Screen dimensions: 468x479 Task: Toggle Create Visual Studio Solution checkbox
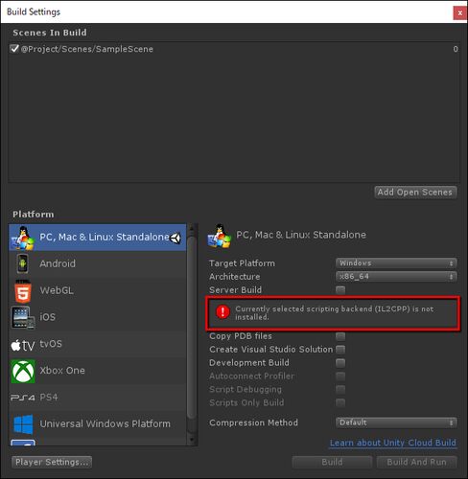[340, 350]
